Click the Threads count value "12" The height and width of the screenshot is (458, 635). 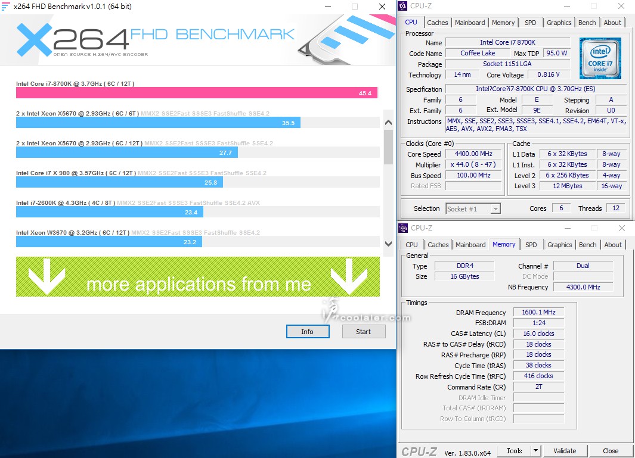point(615,208)
